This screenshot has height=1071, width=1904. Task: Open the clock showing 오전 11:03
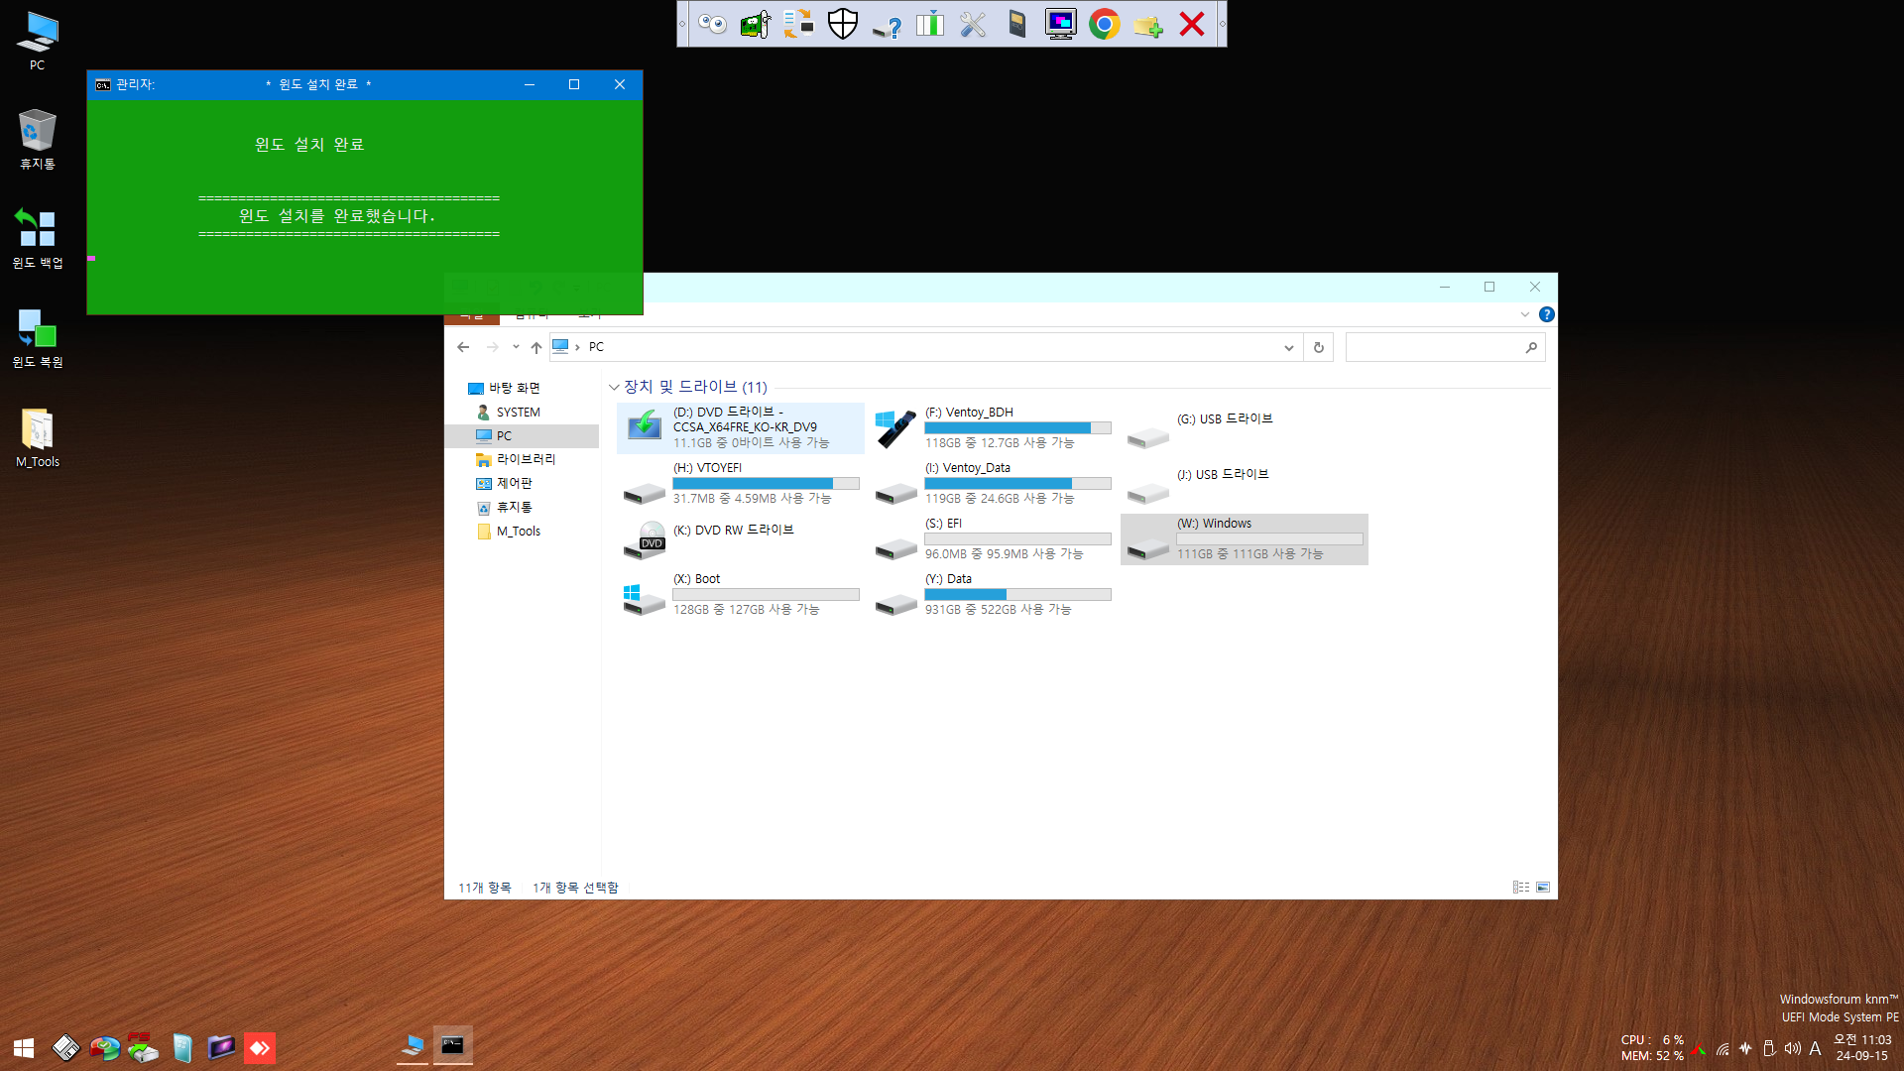pyautogui.click(x=1862, y=1047)
